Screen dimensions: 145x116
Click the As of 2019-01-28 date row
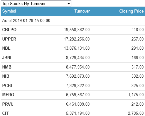73,20
